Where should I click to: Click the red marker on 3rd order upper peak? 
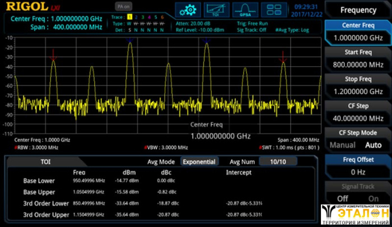tap(283, 55)
